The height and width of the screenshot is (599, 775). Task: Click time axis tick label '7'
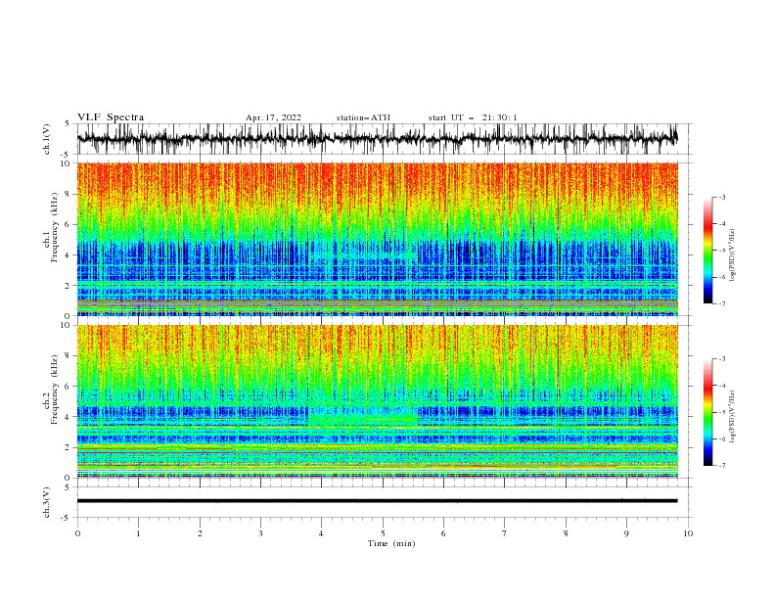pyautogui.click(x=505, y=533)
